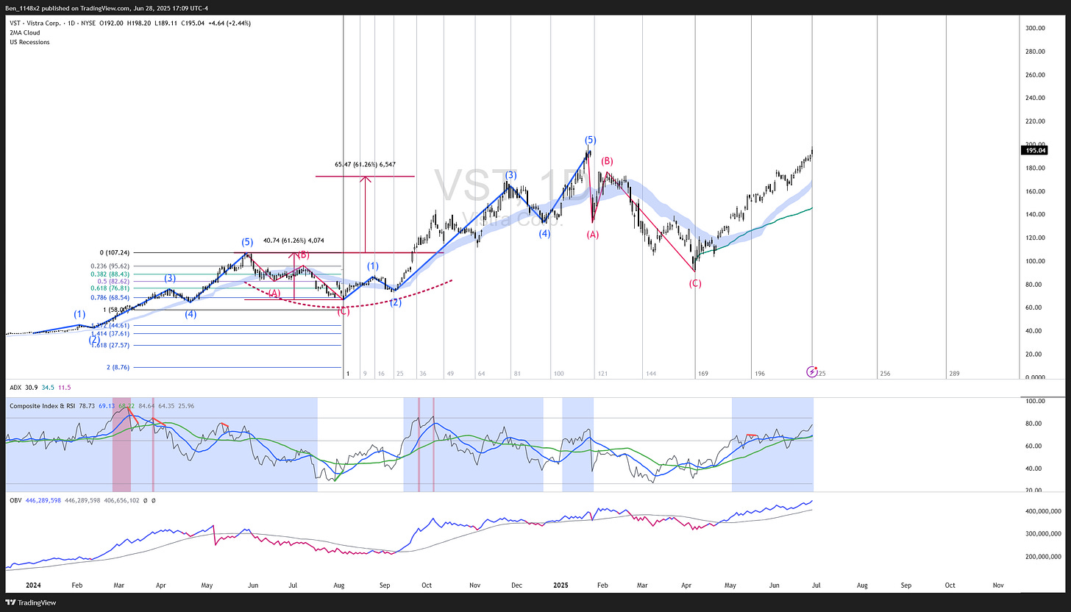The height and width of the screenshot is (612, 1071).
Task: Click the Nov label at time axis end
Action: pos(998,586)
